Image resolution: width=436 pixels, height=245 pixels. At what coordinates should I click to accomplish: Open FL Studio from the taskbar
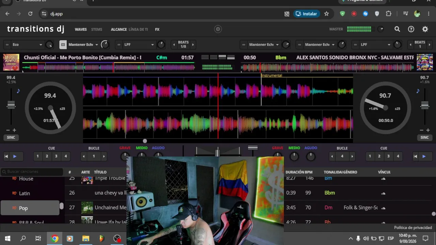click(x=101, y=239)
